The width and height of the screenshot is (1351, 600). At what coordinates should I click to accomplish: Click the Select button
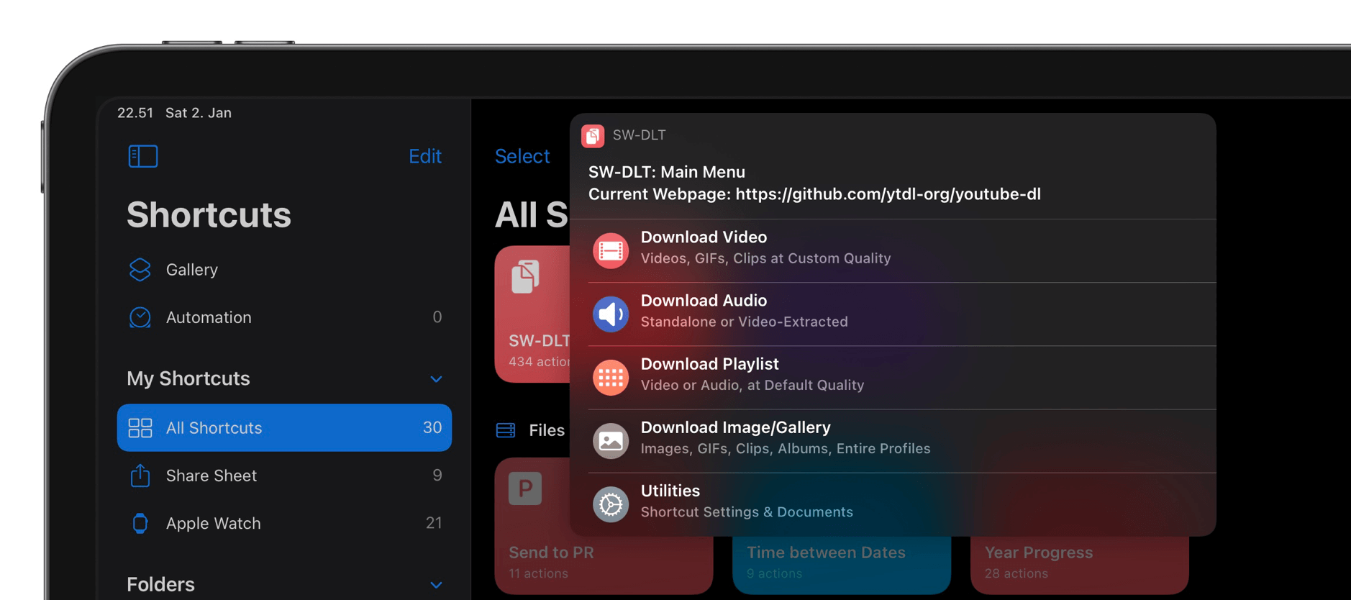(522, 156)
